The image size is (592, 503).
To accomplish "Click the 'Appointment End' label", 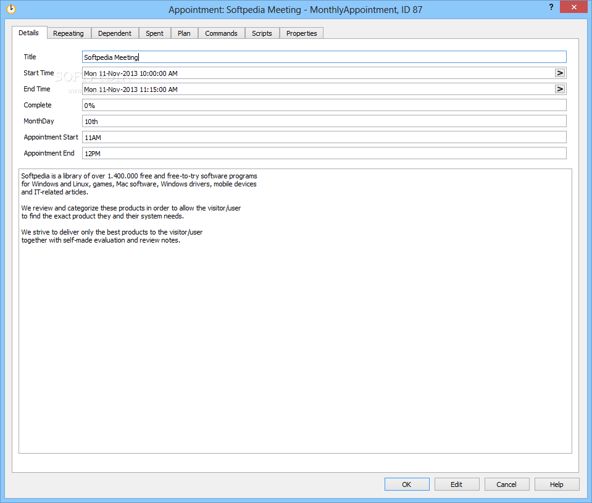I will 49,153.
